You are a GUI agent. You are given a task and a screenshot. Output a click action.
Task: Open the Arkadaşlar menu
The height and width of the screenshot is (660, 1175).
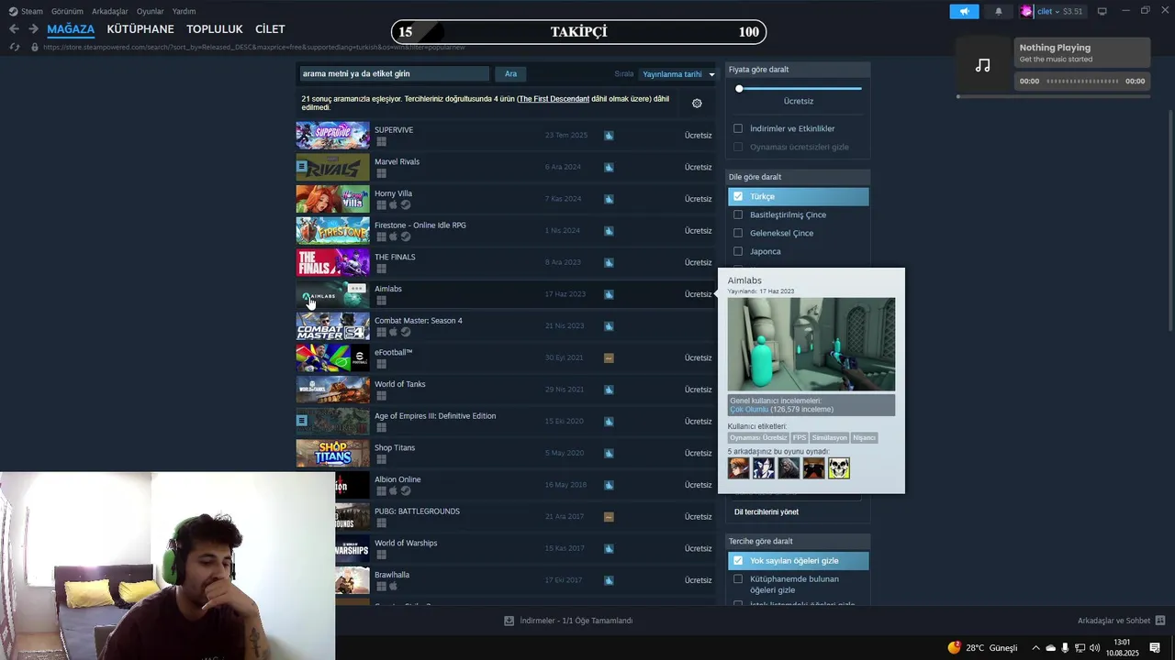tap(110, 11)
